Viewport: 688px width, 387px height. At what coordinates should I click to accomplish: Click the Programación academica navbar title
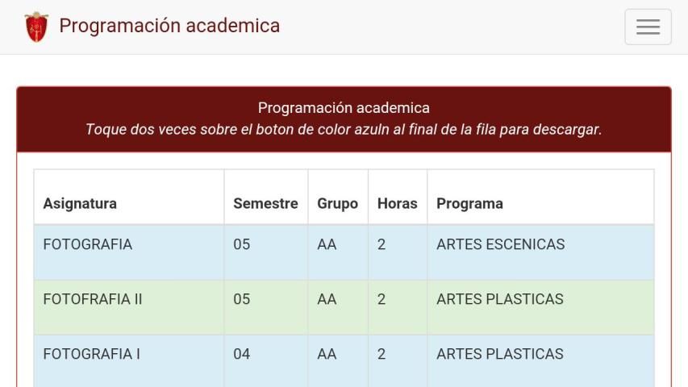click(169, 26)
